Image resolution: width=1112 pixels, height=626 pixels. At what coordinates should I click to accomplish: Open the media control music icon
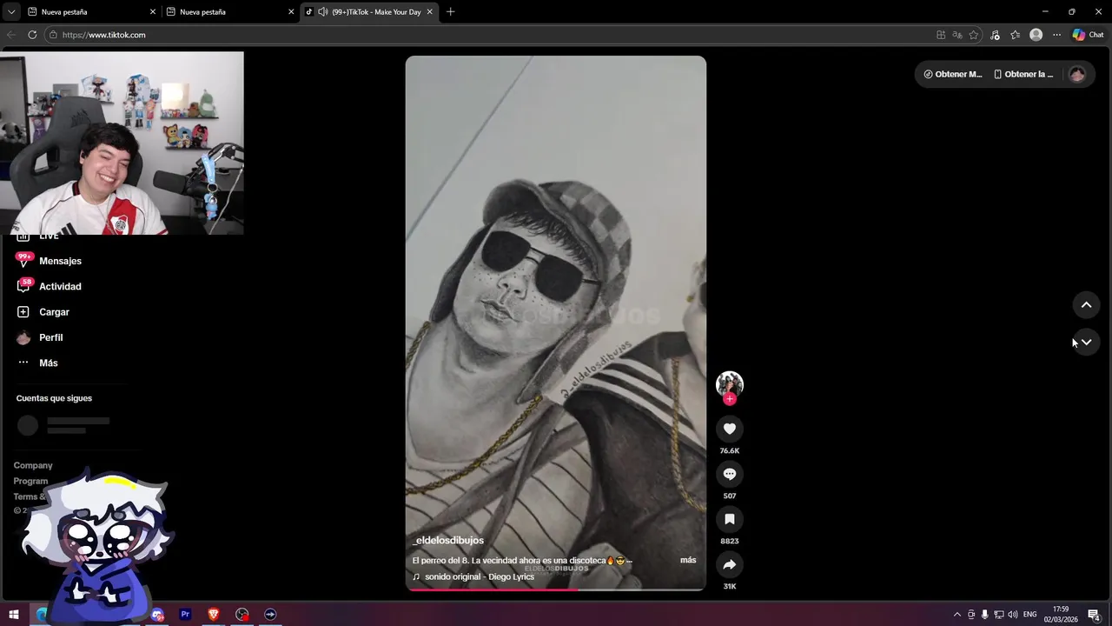click(x=996, y=35)
